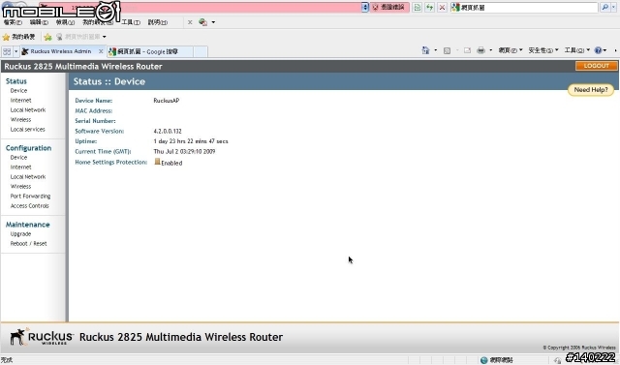
Task: Refresh the page with the green arrows icon
Action: pos(429,7)
